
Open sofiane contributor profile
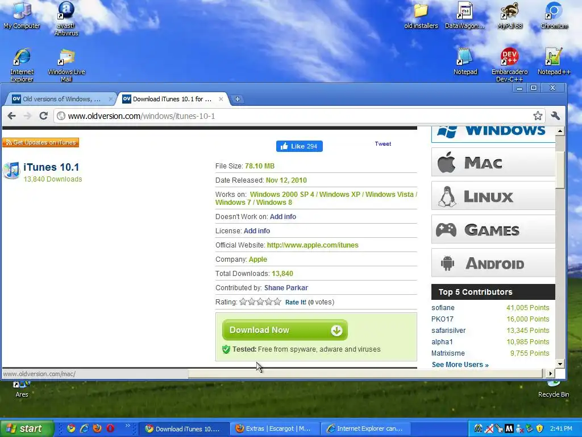(443, 308)
